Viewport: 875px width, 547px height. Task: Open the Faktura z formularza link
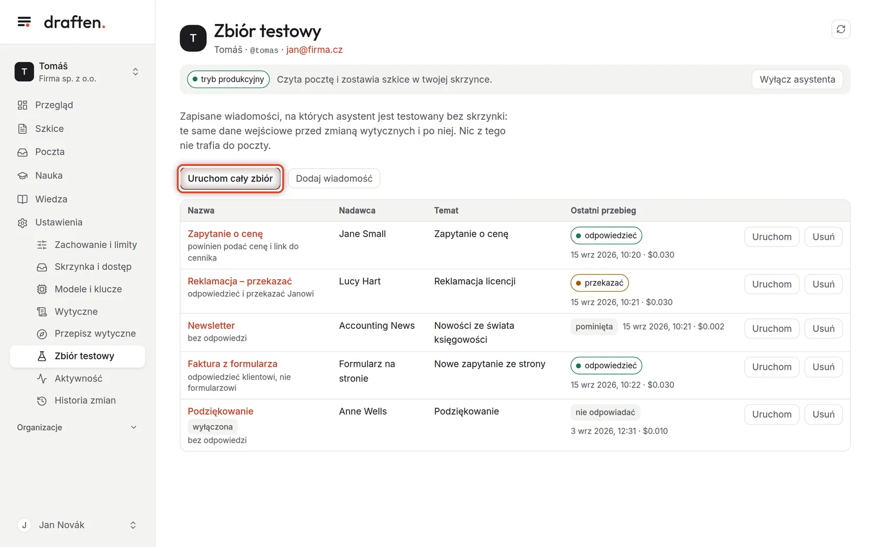tap(232, 364)
